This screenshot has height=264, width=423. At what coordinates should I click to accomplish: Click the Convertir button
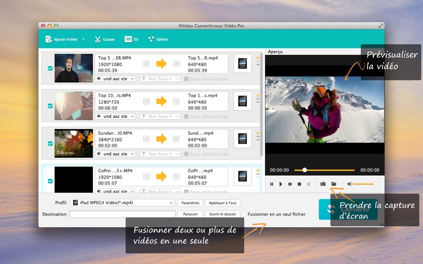tap(348, 209)
